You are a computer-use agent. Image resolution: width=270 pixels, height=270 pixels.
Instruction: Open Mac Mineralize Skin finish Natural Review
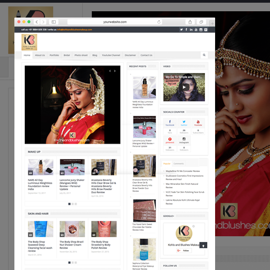(182, 185)
